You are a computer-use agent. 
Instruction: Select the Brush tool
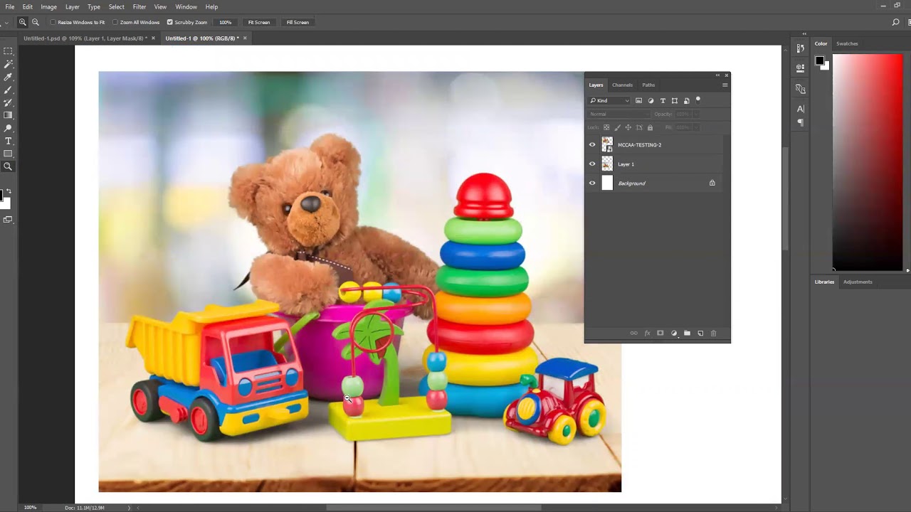[x=8, y=90]
